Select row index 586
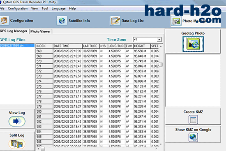The height and width of the screenshot is (151, 226). pyautogui.click(x=44, y=142)
